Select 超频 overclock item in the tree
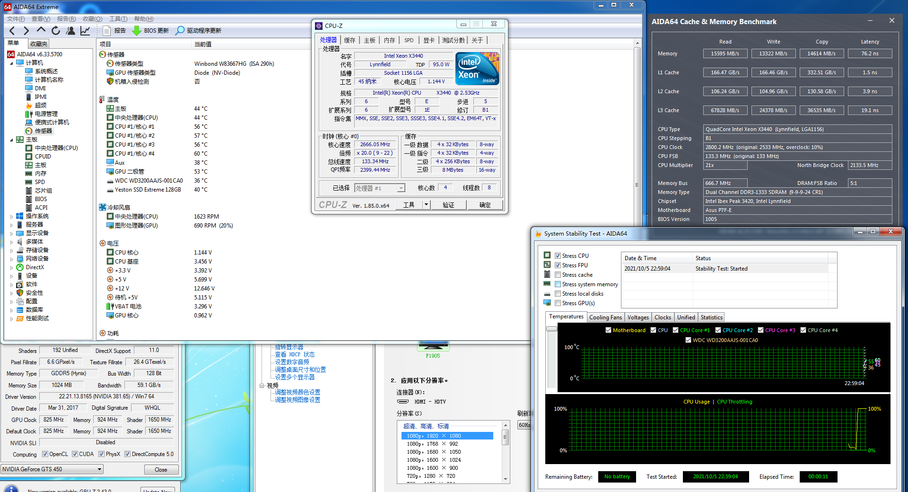Image resolution: width=908 pixels, height=492 pixels. click(x=41, y=105)
